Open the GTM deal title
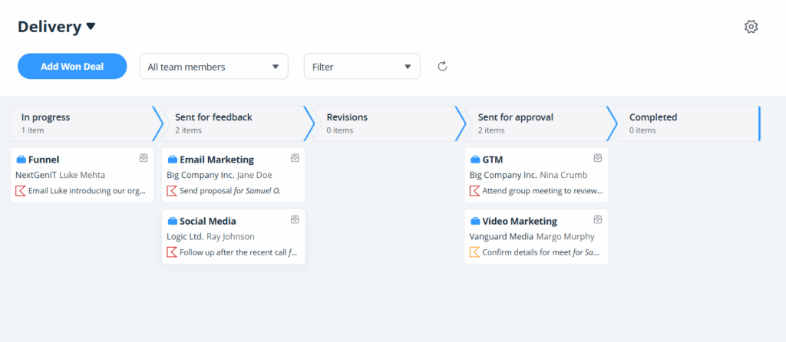 (493, 159)
